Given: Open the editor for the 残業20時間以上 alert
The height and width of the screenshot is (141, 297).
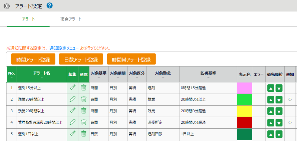Looking at the screenshot, I should [73, 111].
